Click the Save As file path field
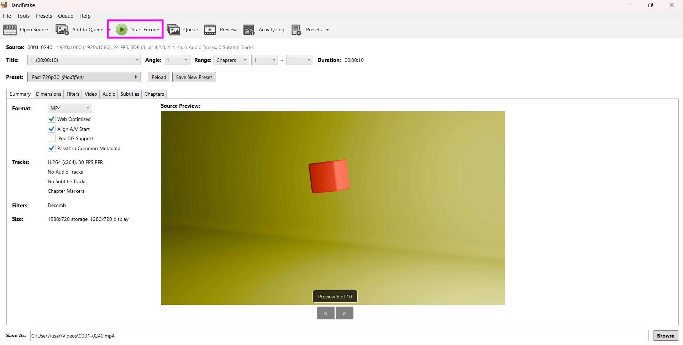 pyautogui.click(x=339, y=336)
